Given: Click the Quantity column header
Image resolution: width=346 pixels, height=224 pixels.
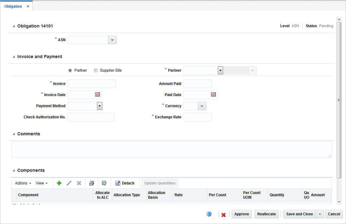Looking at the screenshot, I should [x=285, y=195].
